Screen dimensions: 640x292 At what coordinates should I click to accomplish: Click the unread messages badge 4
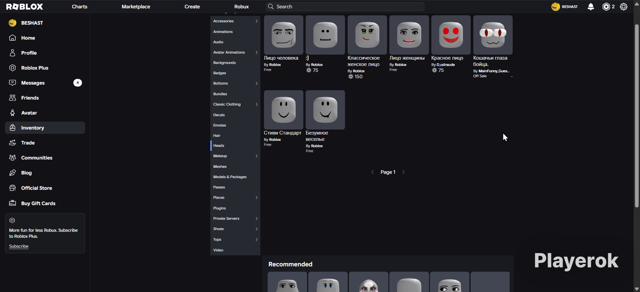pyautogui.click(x=78, y=83)
